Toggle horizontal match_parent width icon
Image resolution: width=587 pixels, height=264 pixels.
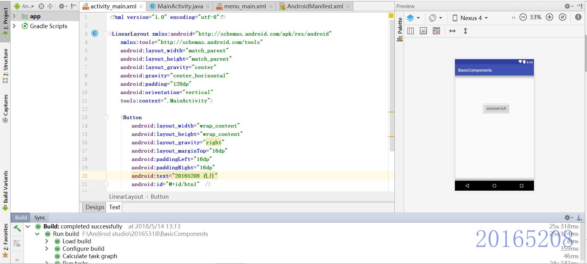[452, 31]
